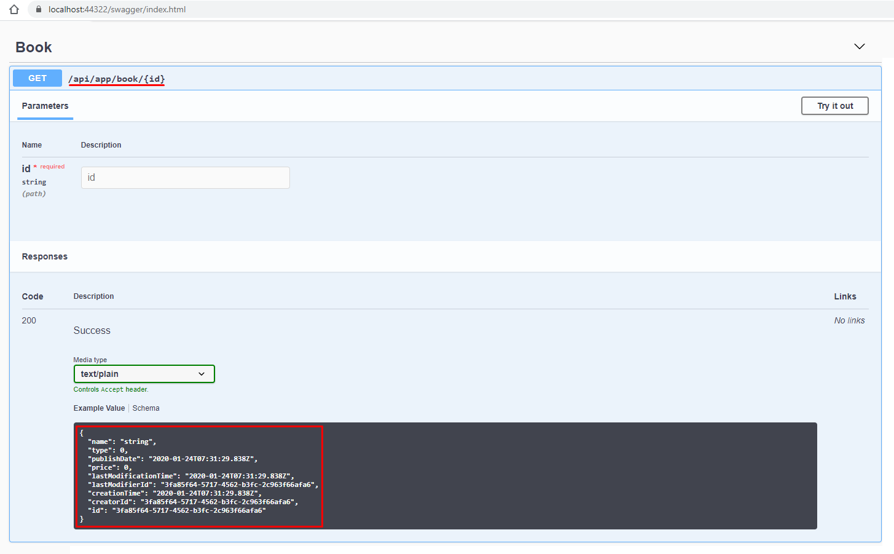Switch to the Schema tab

pos(146,408)
